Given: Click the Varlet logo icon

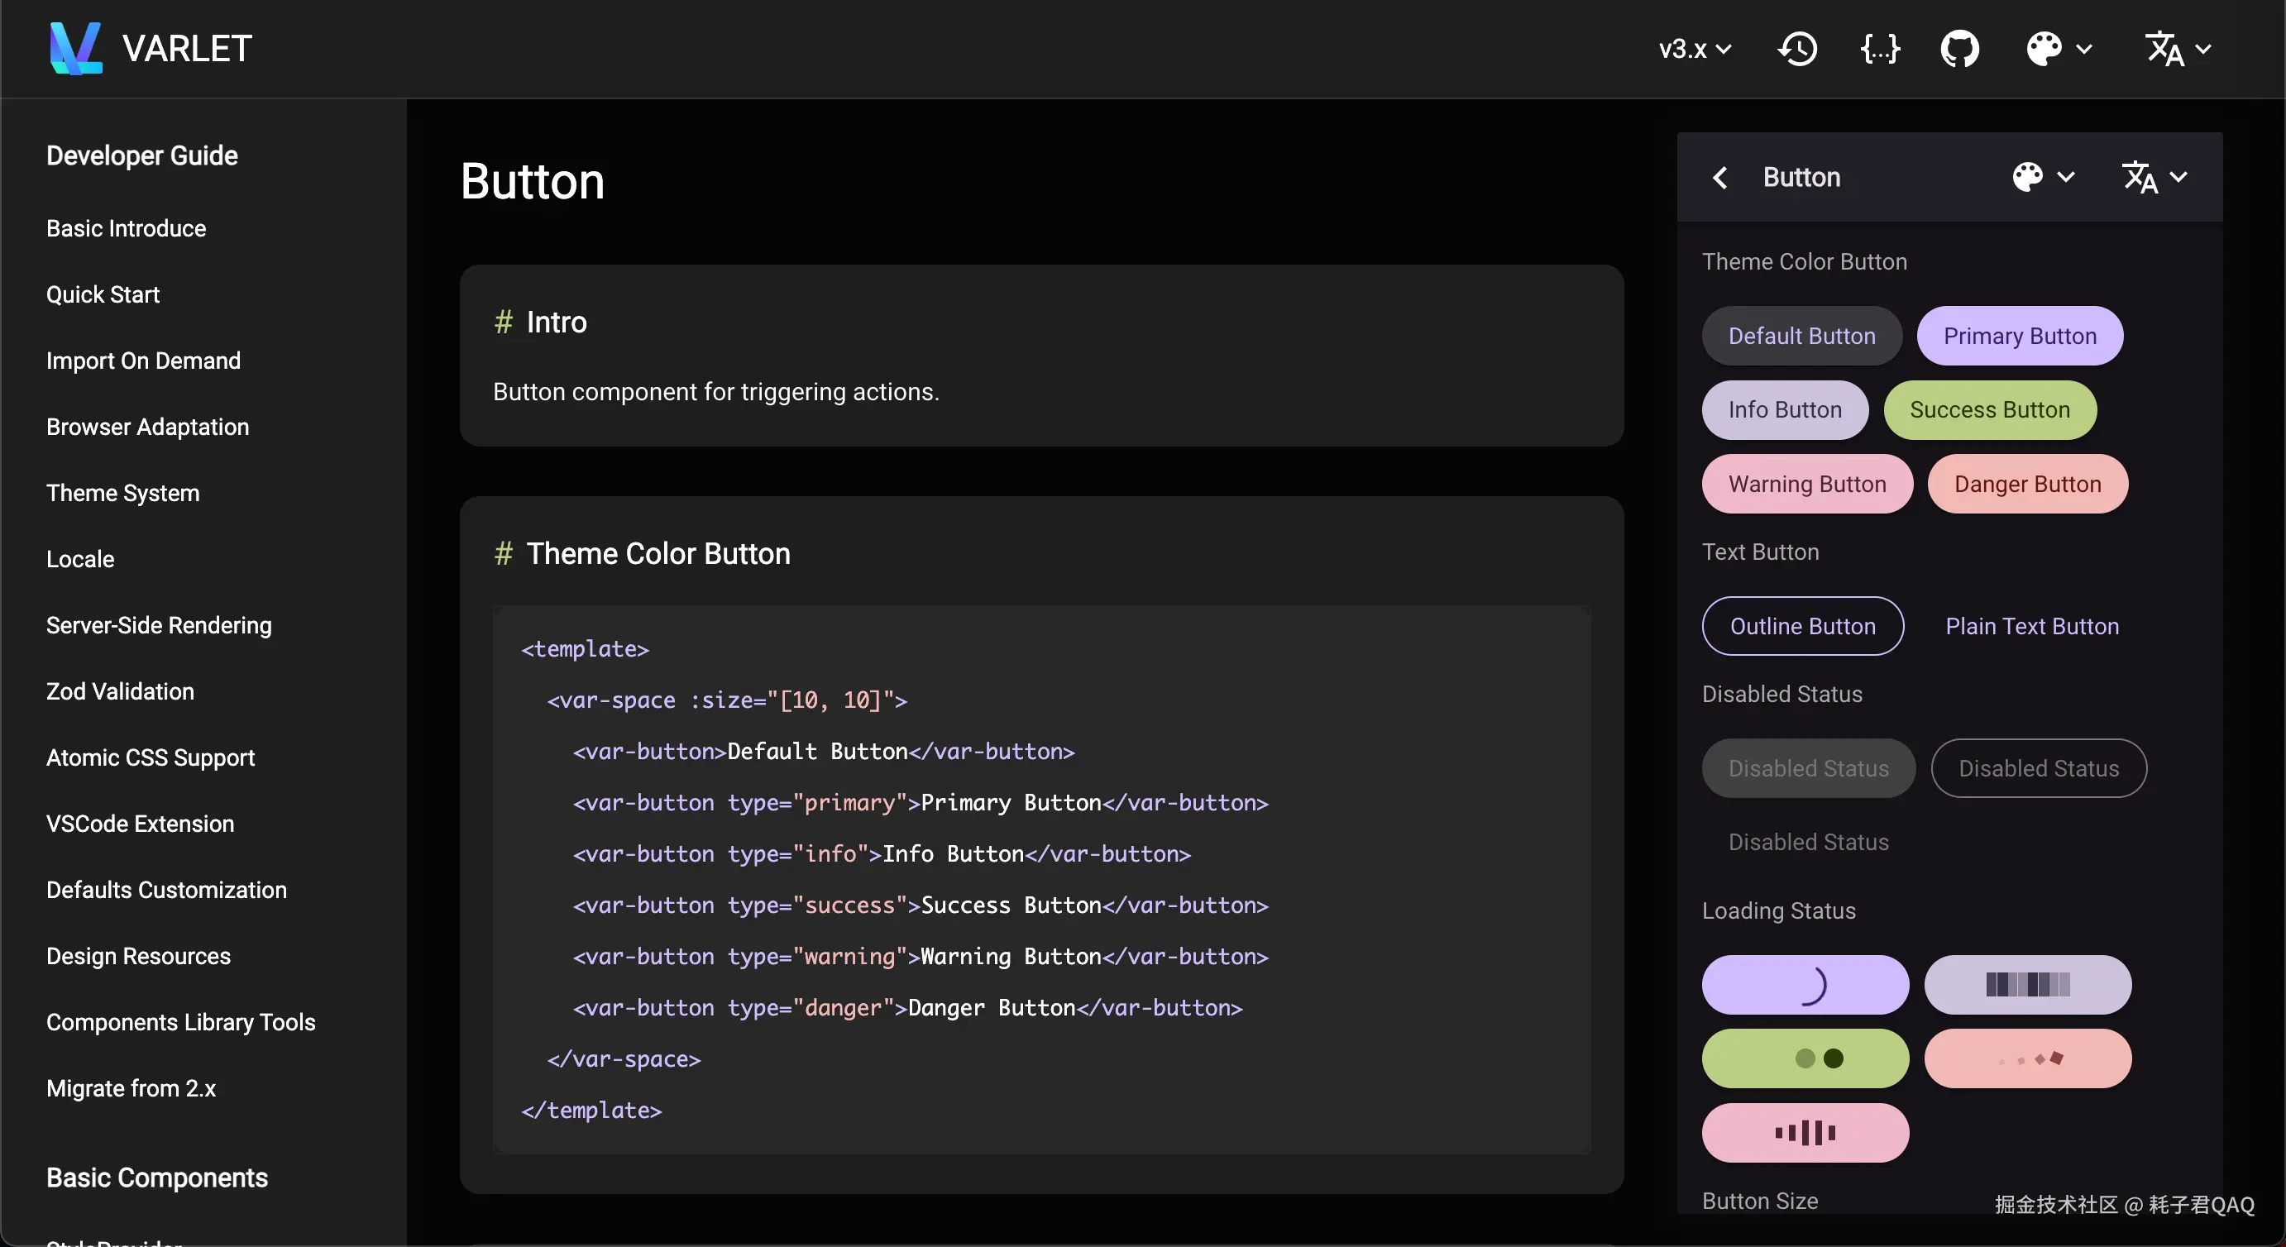Looking at the screenshot, I should click(x=74, y=48).
